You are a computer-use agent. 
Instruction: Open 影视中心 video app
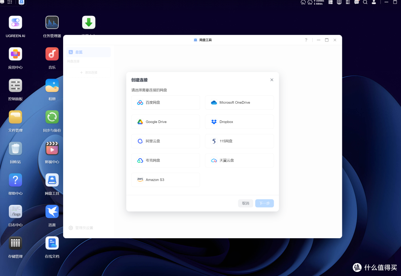pos(52,149)
